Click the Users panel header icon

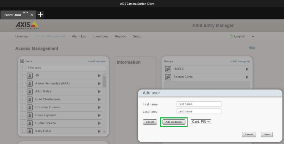(x=22, y=61)
